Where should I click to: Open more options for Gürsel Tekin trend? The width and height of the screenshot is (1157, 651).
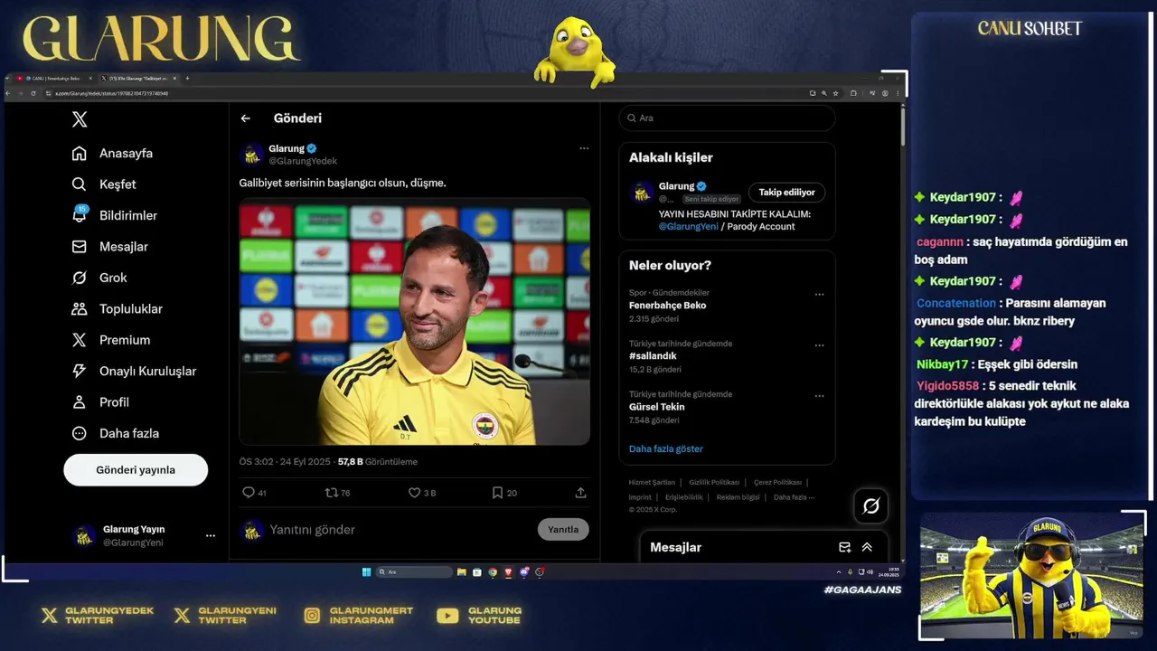(x=819, y=395)
